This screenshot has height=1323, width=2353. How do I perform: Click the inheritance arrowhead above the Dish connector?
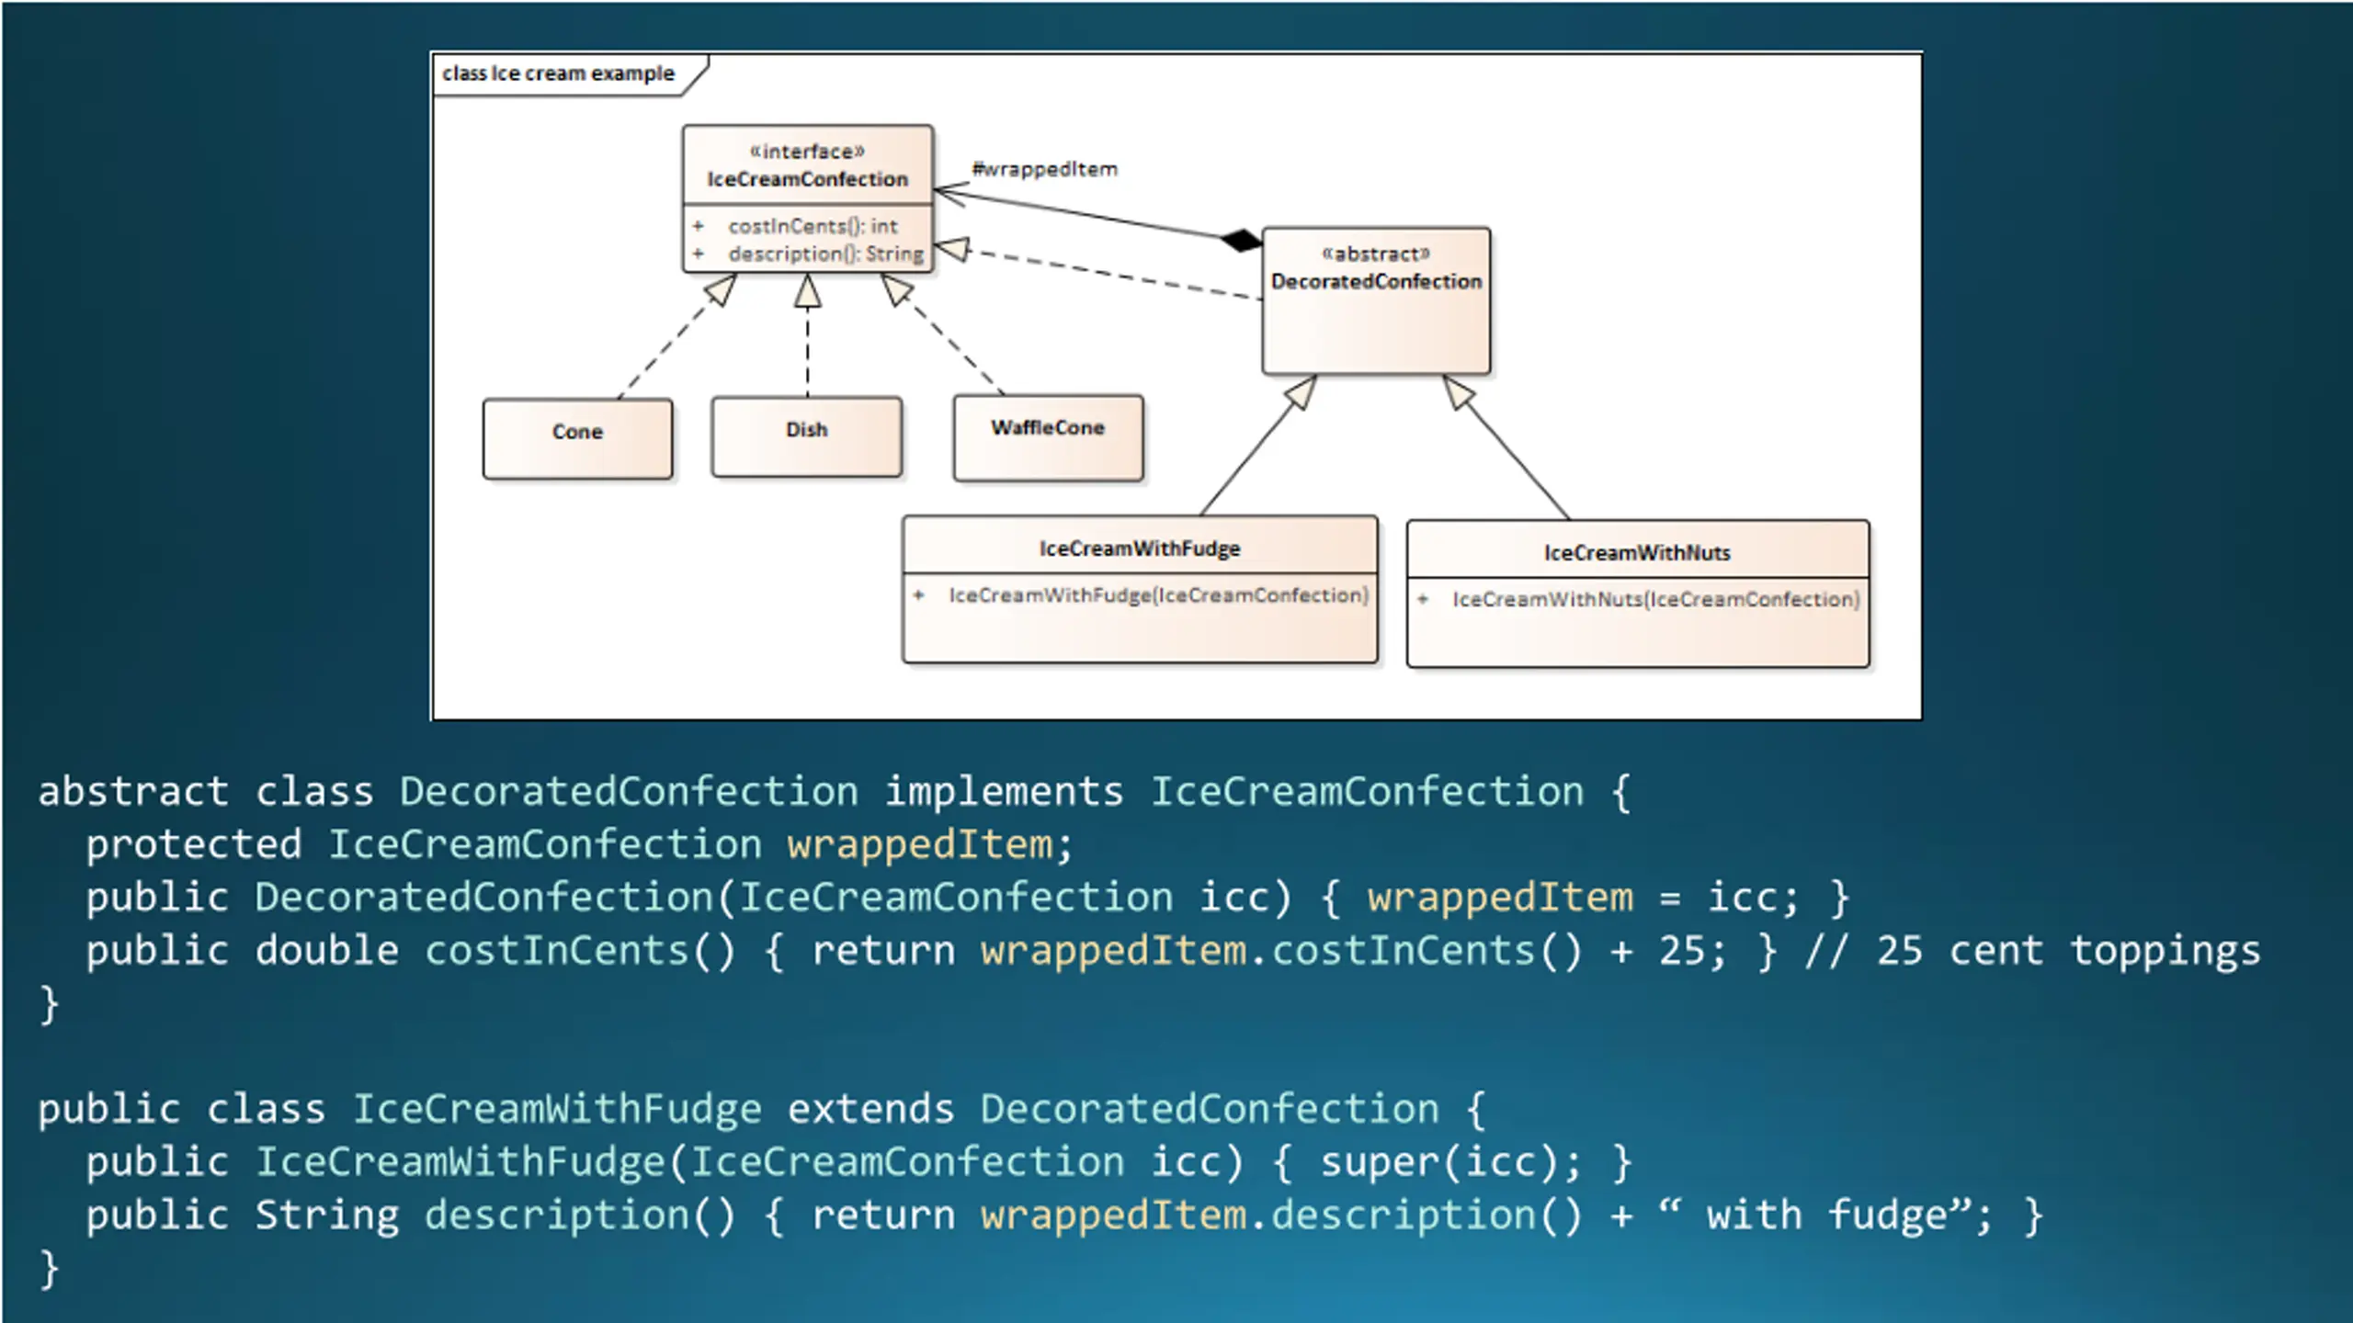coord(807,291)
